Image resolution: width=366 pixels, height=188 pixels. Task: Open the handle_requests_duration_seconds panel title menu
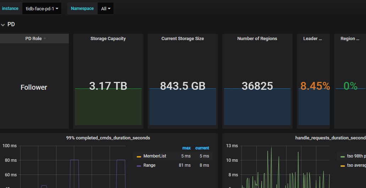pos(330,138)
